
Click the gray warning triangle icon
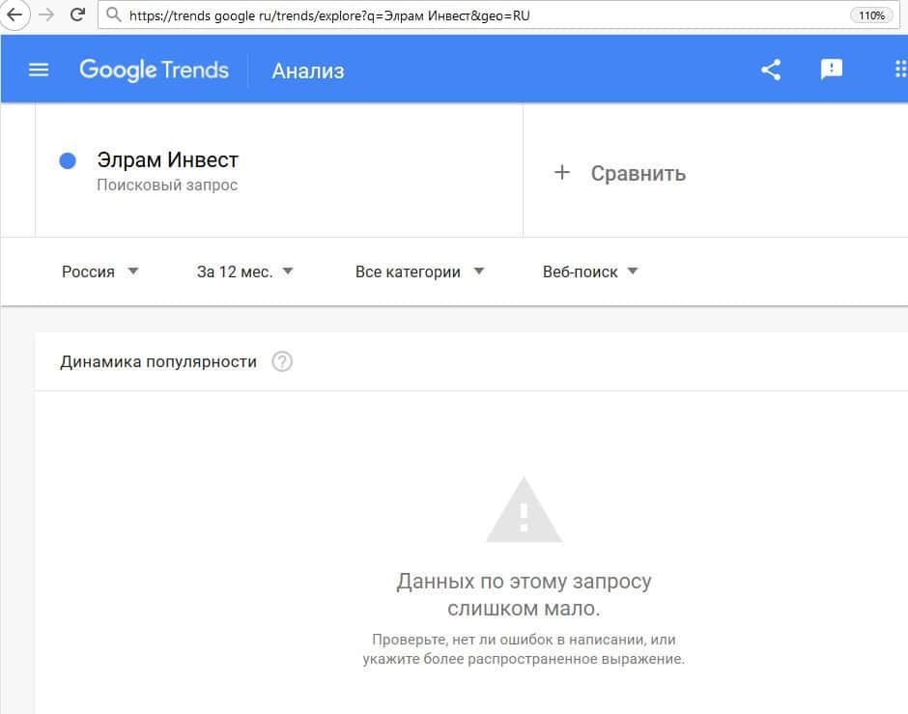[x=524, y=509]
